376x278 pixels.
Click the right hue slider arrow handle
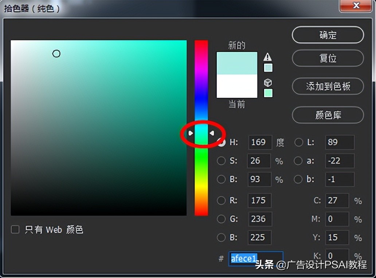pos(212,133)
